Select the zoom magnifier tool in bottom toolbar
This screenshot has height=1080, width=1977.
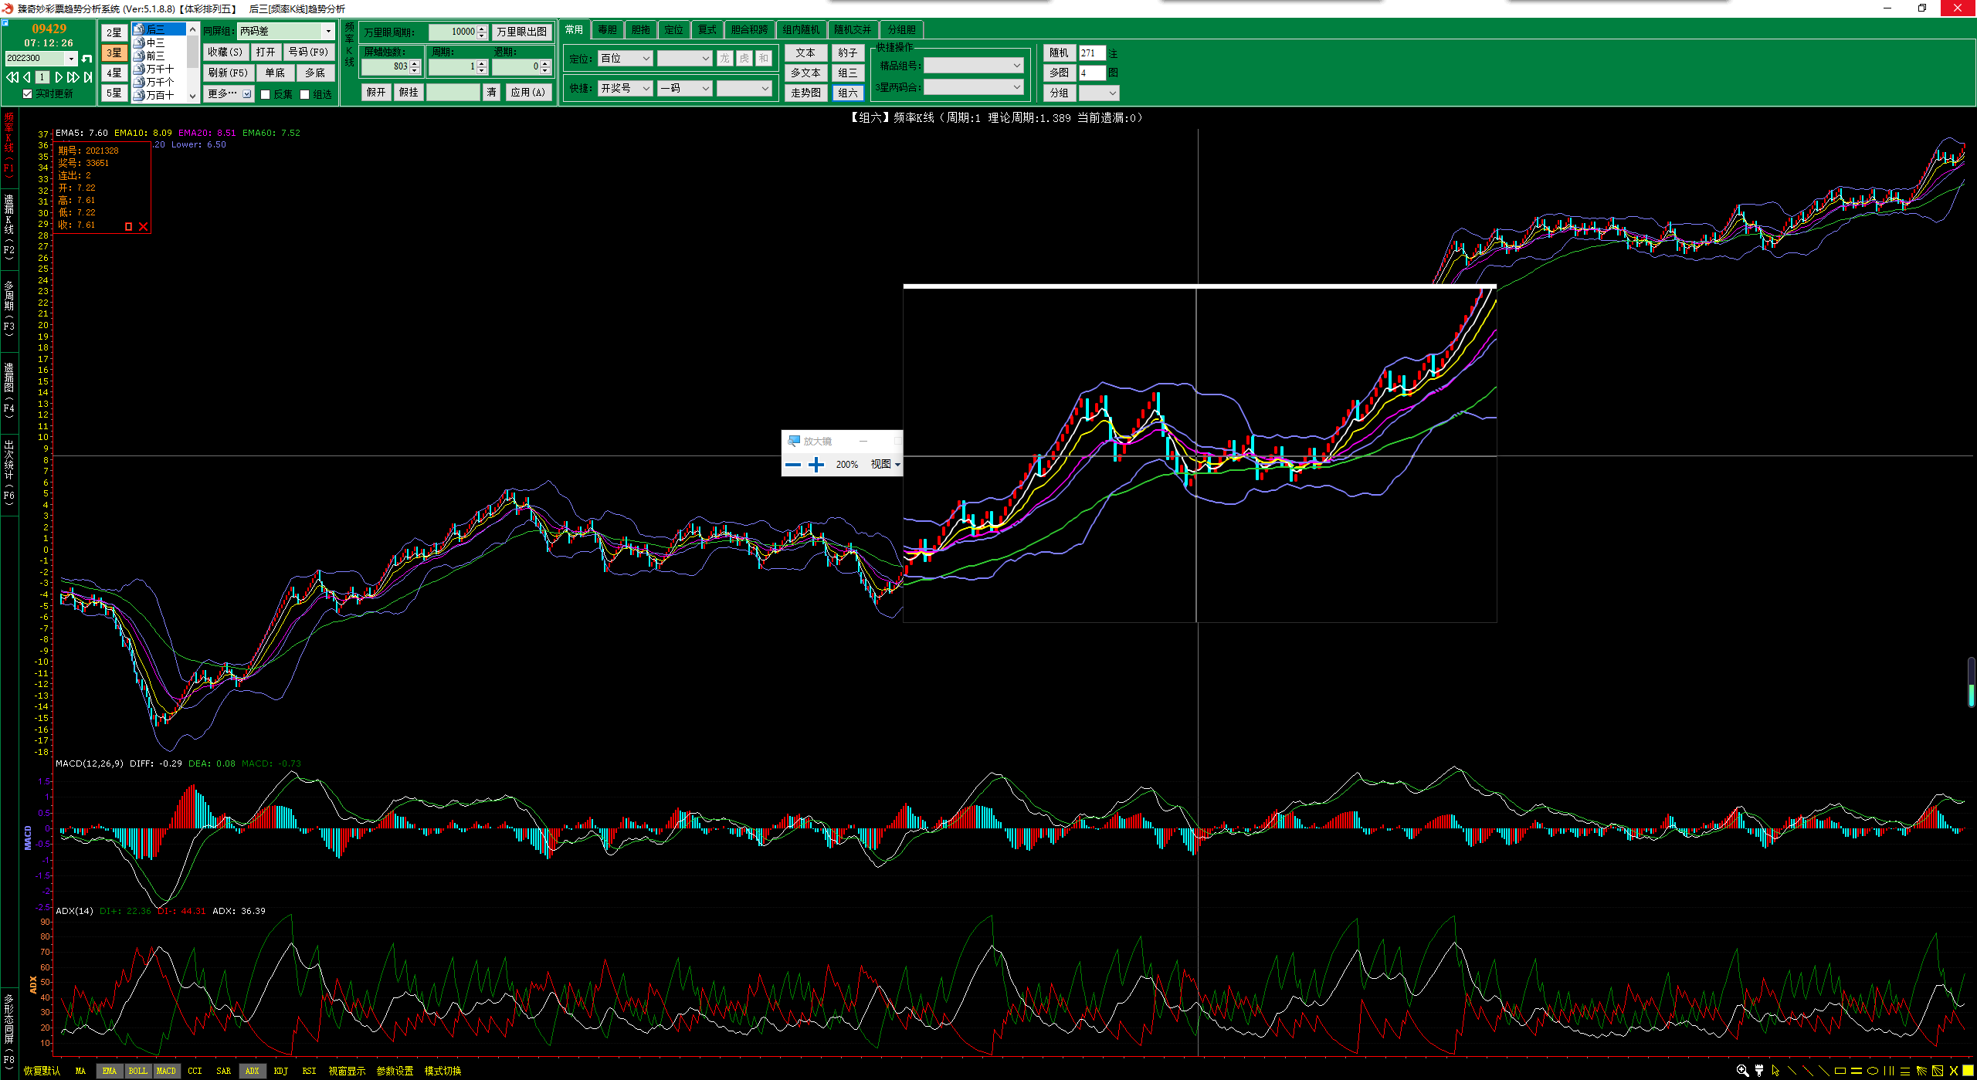[x=1743, y=1071]
